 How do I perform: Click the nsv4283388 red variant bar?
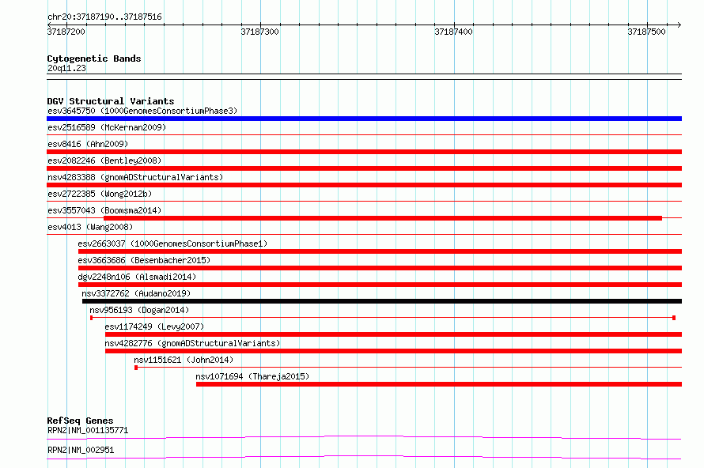[x=364, y=185]
